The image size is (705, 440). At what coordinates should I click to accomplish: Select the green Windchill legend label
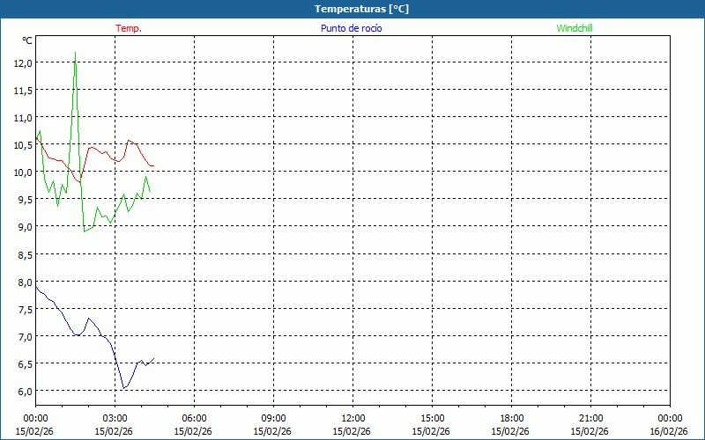click(575, 28)
